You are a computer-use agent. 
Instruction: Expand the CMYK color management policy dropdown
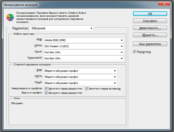pos(80,77)
